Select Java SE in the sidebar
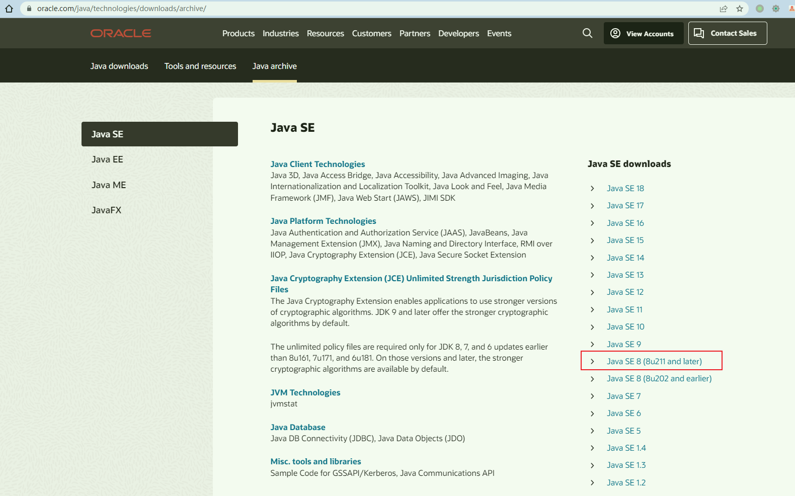 click(160, 134)
